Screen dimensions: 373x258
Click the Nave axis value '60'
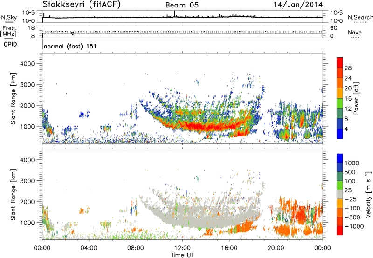(x=333, y=28)
